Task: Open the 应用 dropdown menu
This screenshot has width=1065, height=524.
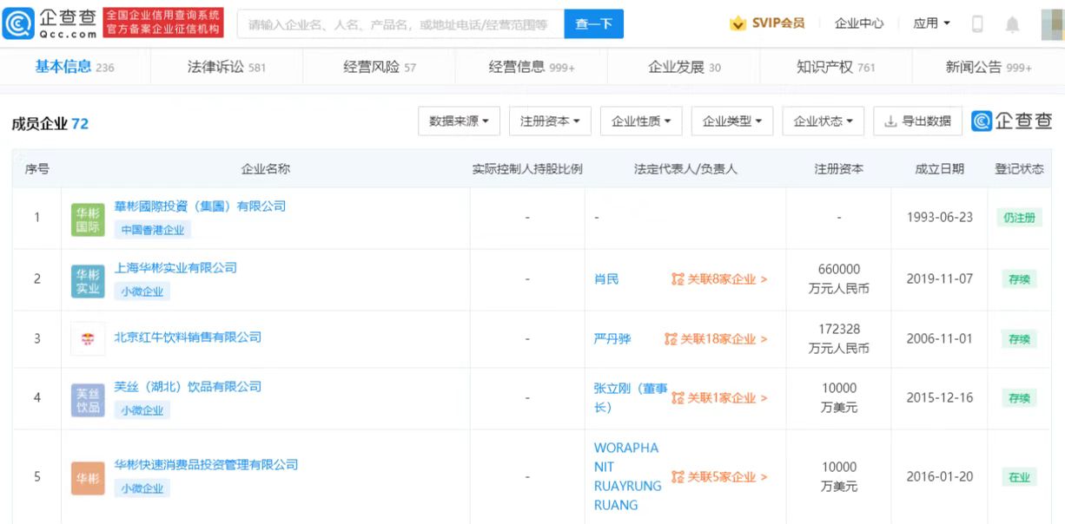Action: point(931,23)
